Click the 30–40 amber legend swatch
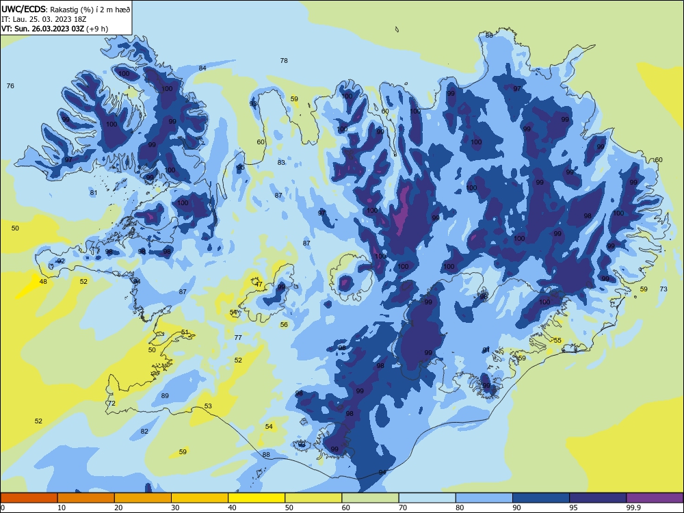684x513 pixels. pos(200,498)
